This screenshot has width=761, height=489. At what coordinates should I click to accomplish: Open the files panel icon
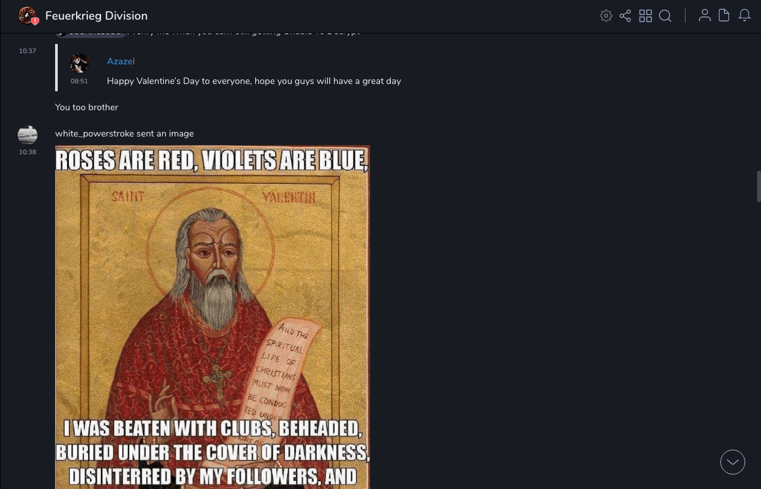[724, 16]
